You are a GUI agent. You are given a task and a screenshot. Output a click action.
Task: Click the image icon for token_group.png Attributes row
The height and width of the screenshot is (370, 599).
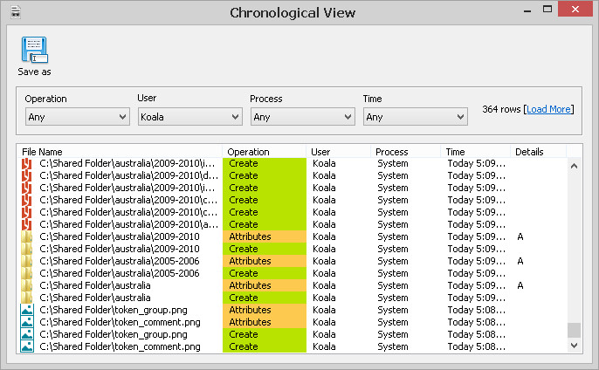pyautogui.click(x=27, y=310)
